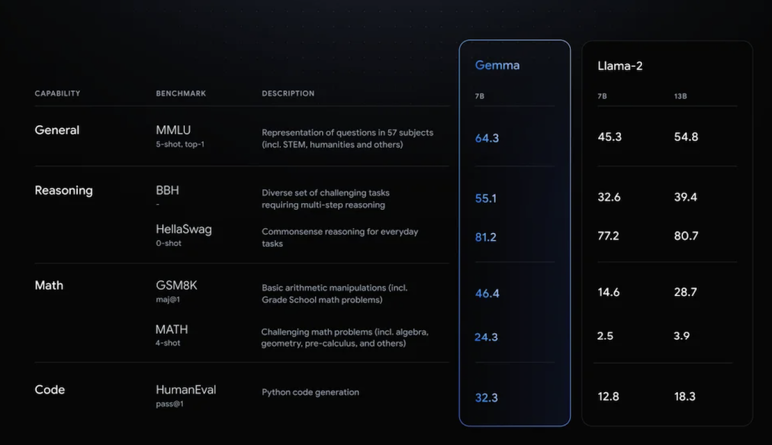
Task: Click the Llama-2 column heading
Action: pyautogui.click(x=620, y=66)
